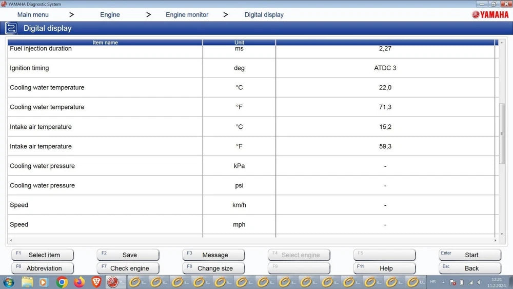Show hidden system tray icons
Image resolution: width=513 pixels, height=289 pixels.
pos(443,282)
